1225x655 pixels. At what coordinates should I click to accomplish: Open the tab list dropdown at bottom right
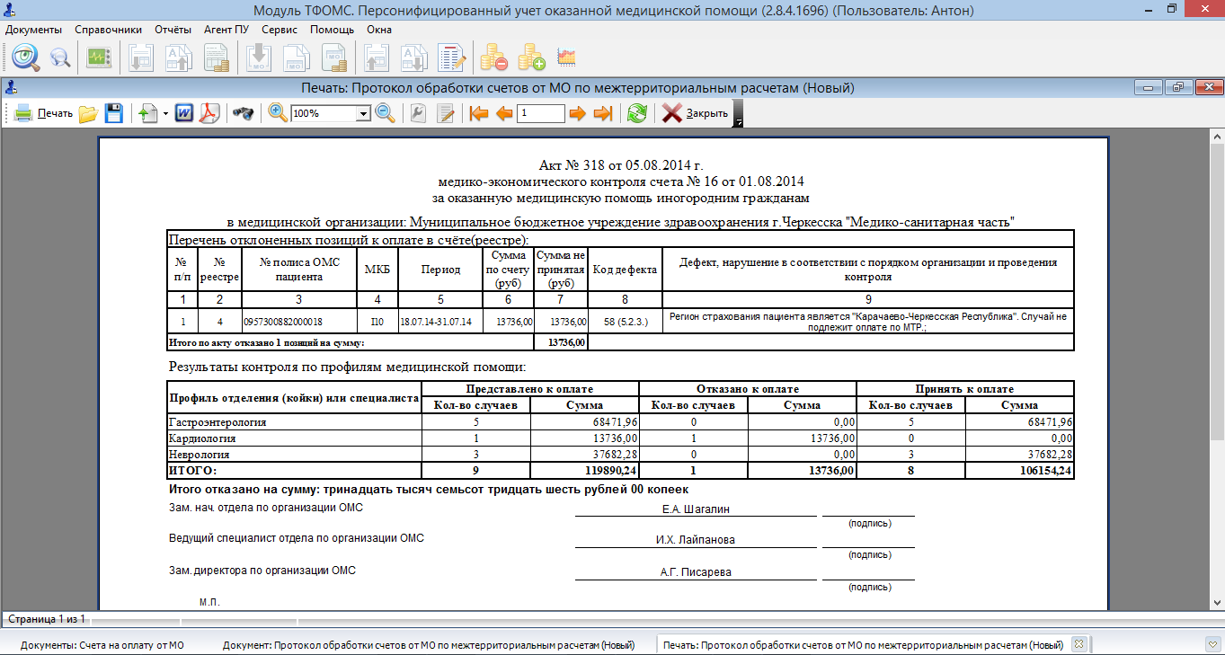1212,644
